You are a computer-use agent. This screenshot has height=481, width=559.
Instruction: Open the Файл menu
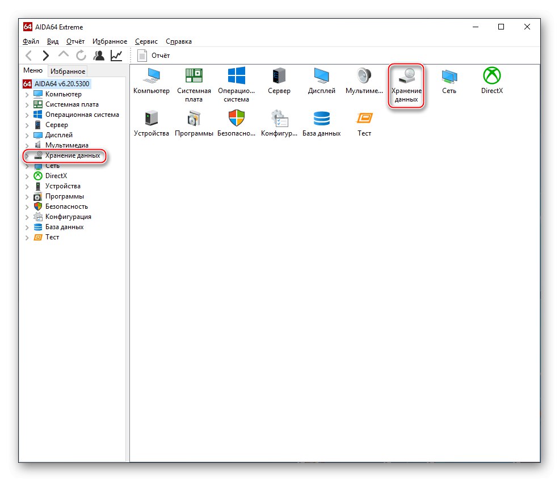31,41
